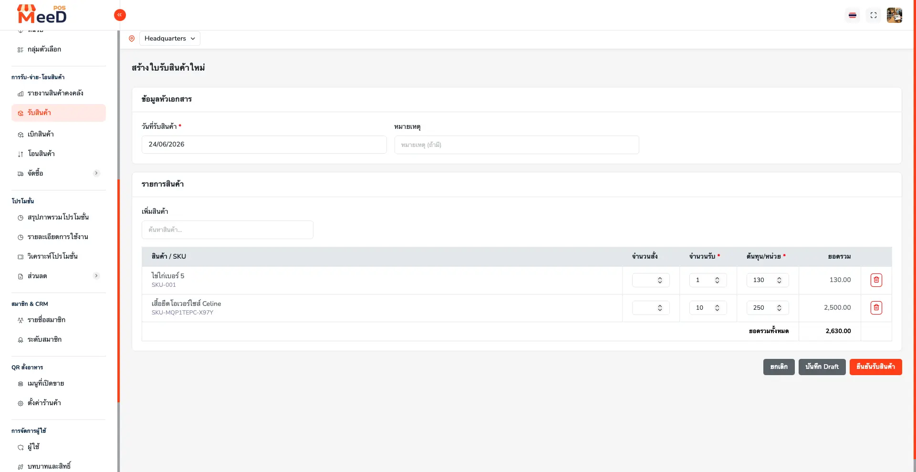
Task: Adjust ต้นทุน/หน่วย stepper showing 130
Action: coord(779,280)
